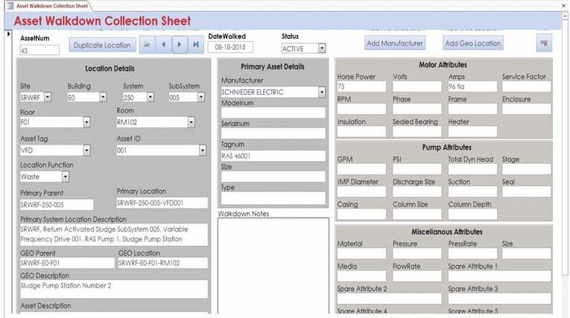570x318 pixels.
Task: Expand the Location Function dropdown showing Waste
Action: [65, 177]
